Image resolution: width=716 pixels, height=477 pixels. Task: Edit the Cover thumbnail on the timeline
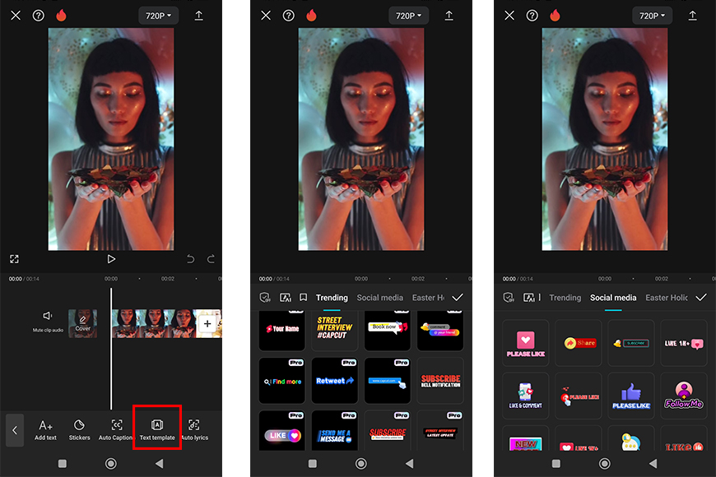click(82, 323)
